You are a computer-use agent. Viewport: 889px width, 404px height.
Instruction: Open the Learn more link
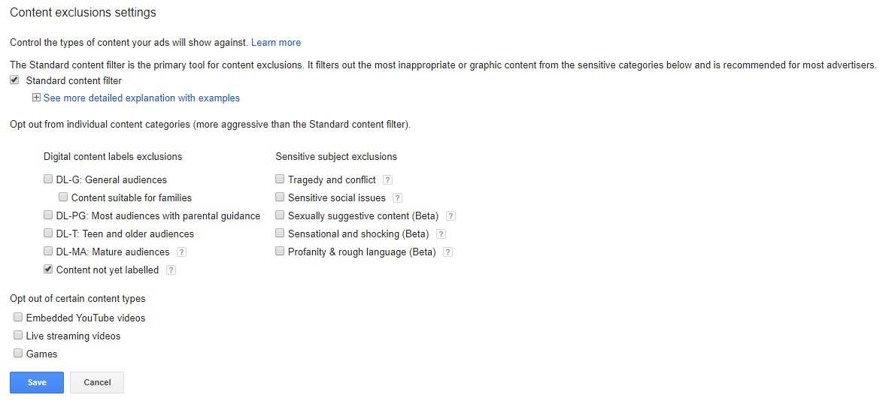[x=276, y=43]
